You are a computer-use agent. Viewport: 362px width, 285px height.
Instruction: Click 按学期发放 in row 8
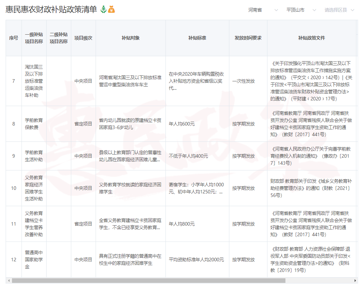(243, 124)
